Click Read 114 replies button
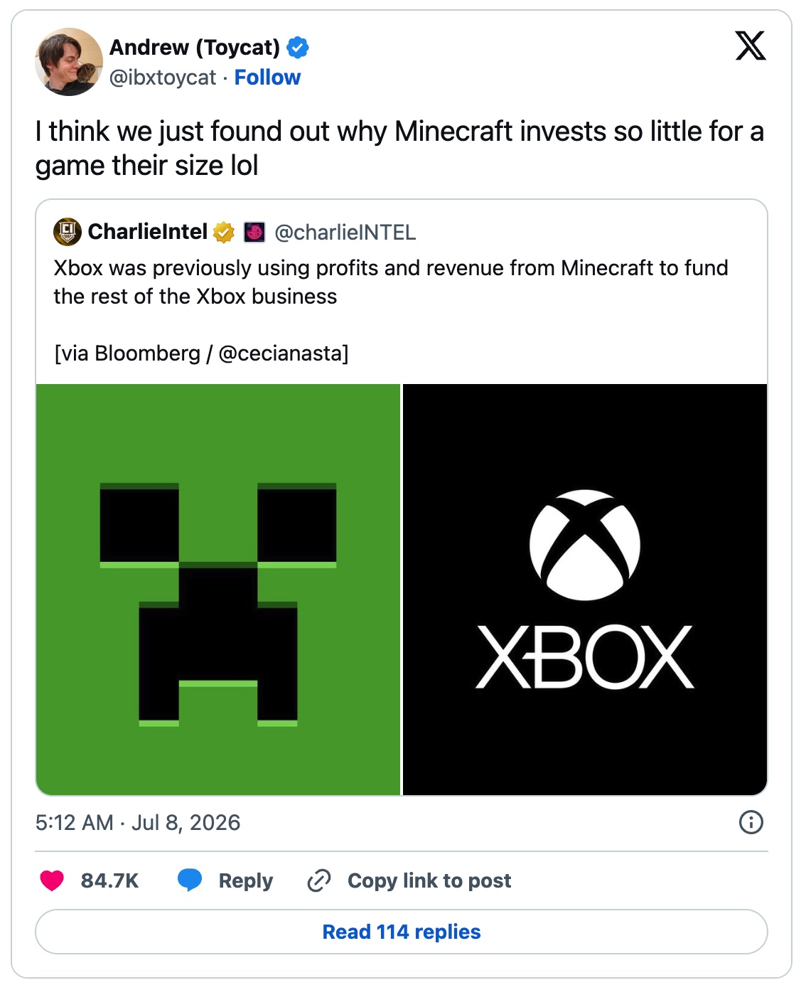Image resolution: width=806 pixels, height=990 pixels. coord(402,932)
